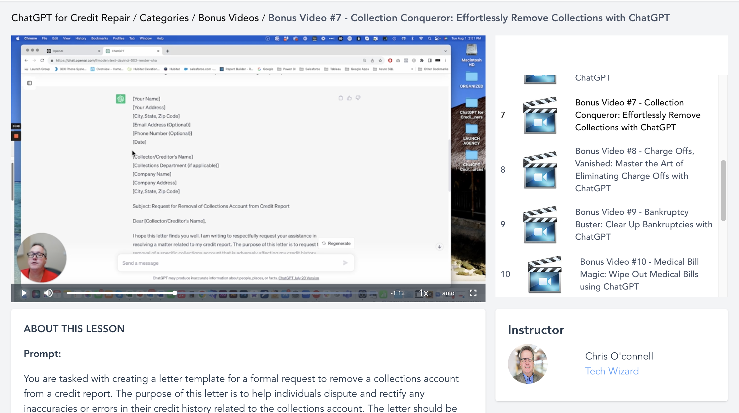Click Macintosh HD desktop icon in video
The width and height of the screenshot is (739, 413).
tap(472, 55)
